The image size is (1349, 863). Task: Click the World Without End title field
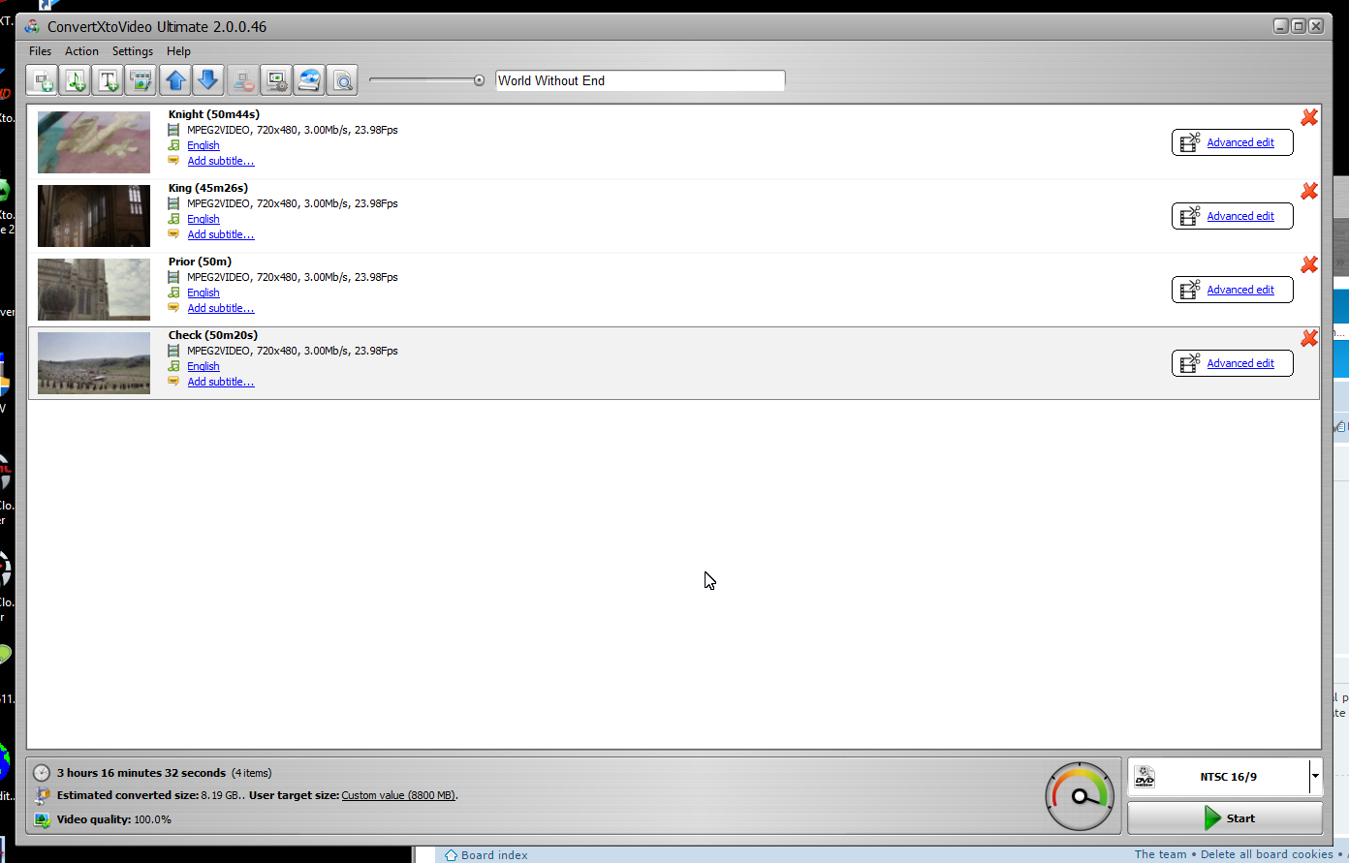(x=640, y=80)
